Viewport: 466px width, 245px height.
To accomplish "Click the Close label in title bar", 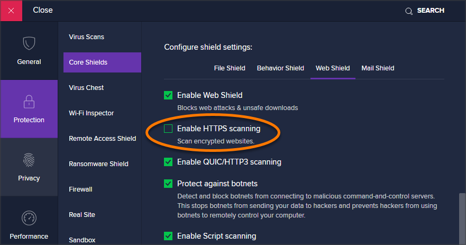I will pyautogui.click(x=43, y=10).
